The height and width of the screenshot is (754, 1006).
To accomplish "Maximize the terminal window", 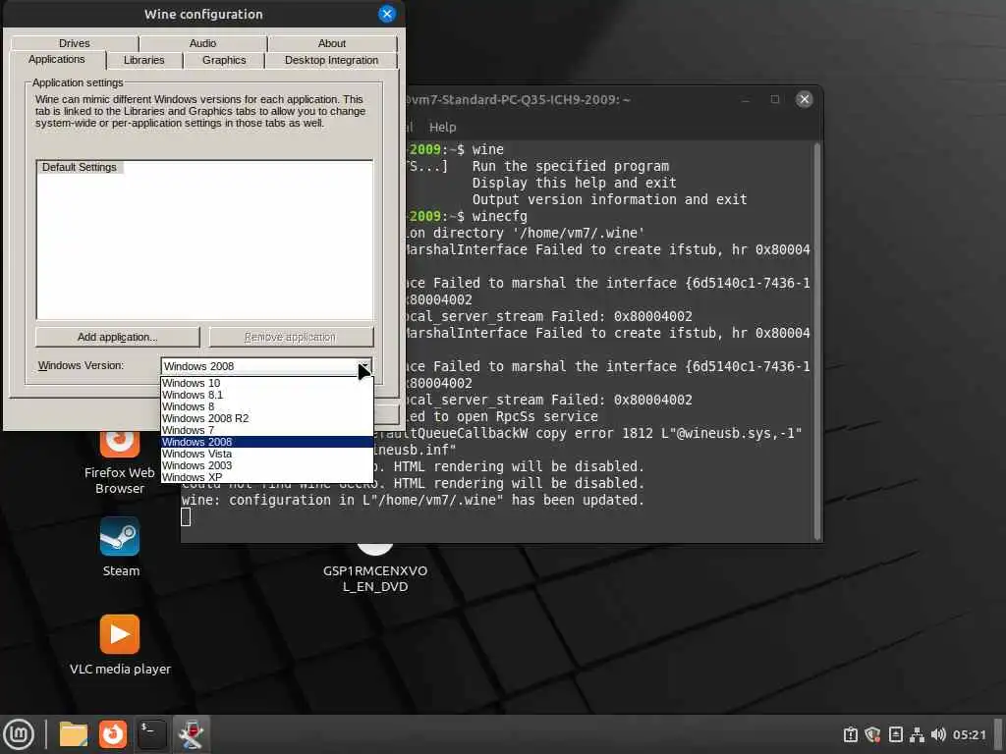I will tap(775, 99).
